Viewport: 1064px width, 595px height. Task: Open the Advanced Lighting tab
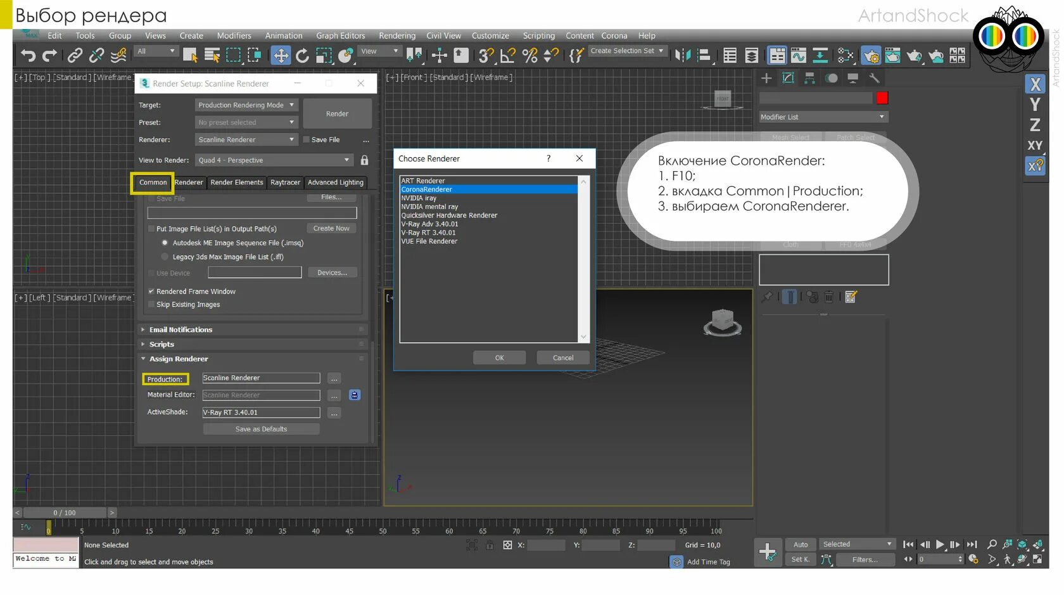coord(336,182)
